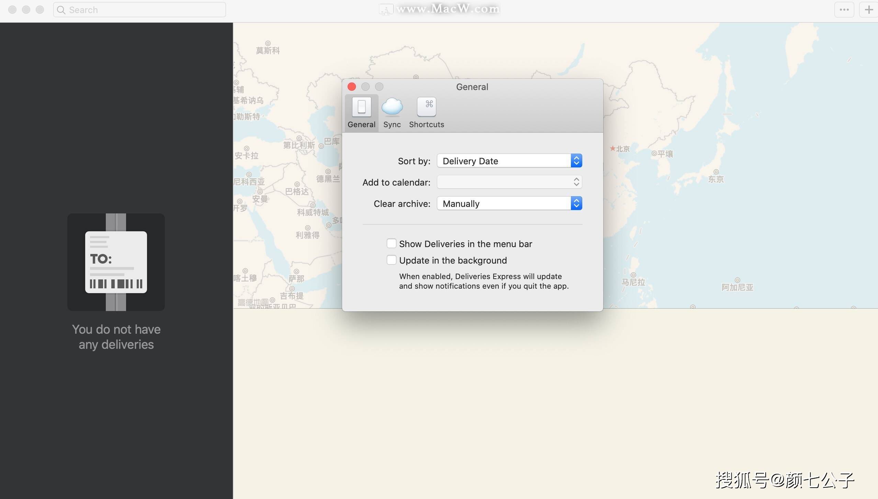Open the Sort by Delivery Date dropdown

pos(509,161)
